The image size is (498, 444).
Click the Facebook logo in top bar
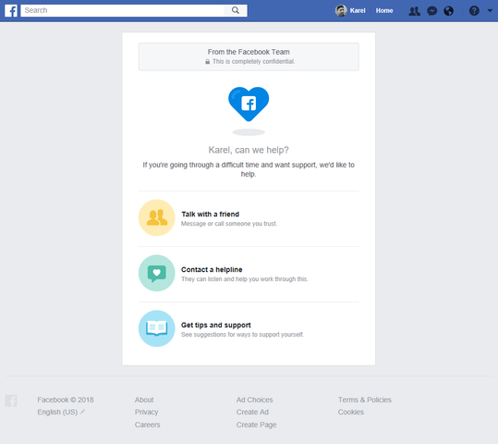(x=11, y=10)
